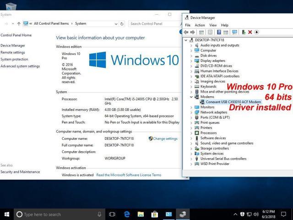Open Advanced system settings link
The width and height of the screenshot is (293, 220).
click(x=20, y=66)
